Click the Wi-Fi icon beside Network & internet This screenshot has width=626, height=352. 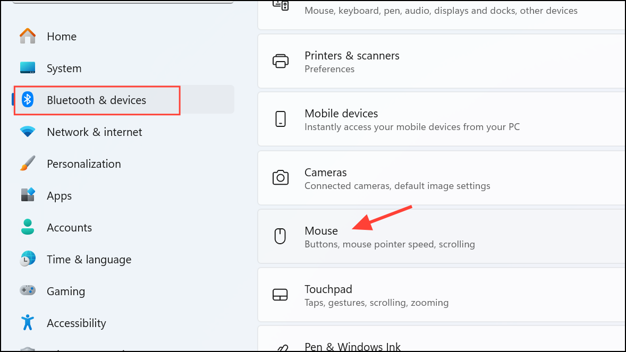point(27,132)
